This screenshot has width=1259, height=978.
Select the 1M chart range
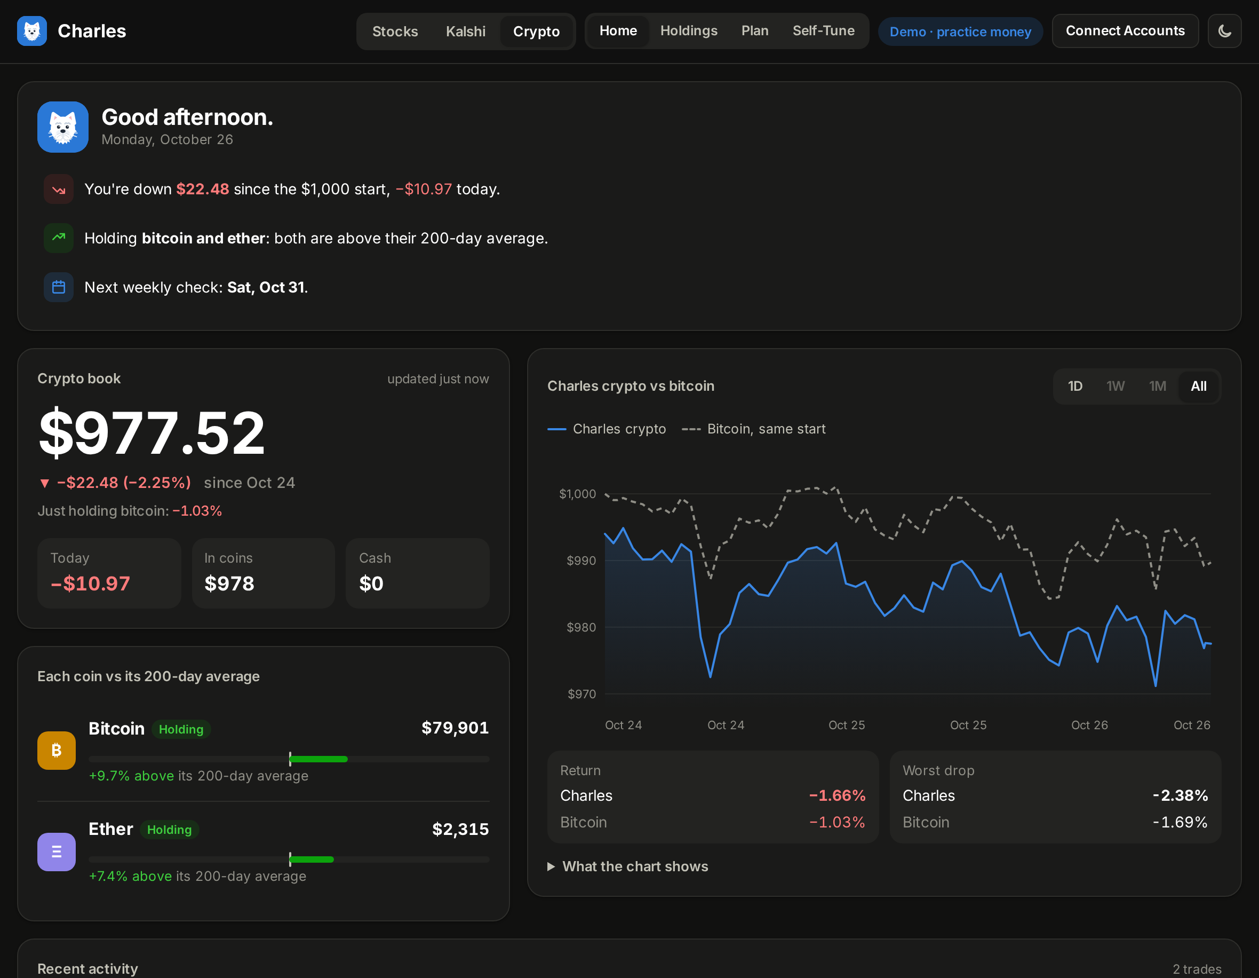1158,386
